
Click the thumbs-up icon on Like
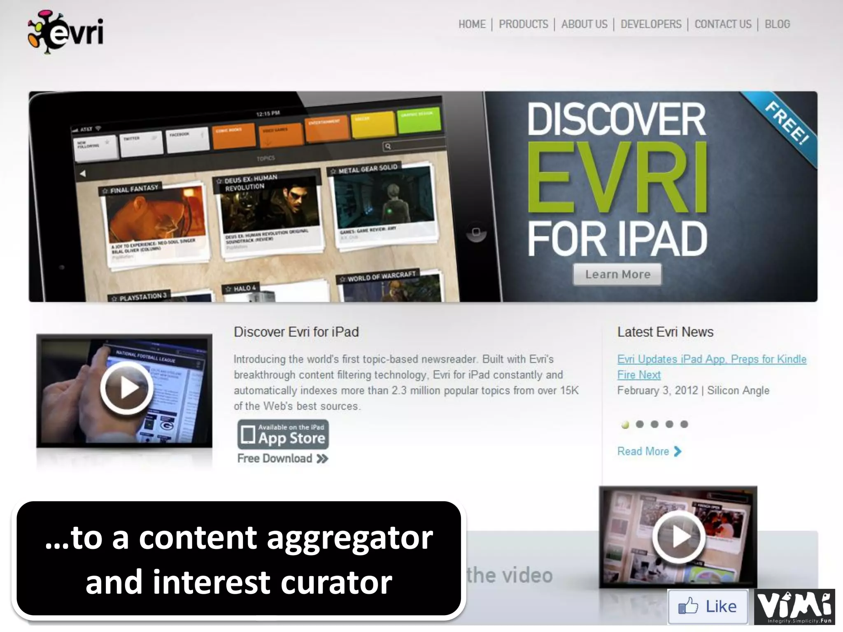pyautogui.click(x=688, y=606)
